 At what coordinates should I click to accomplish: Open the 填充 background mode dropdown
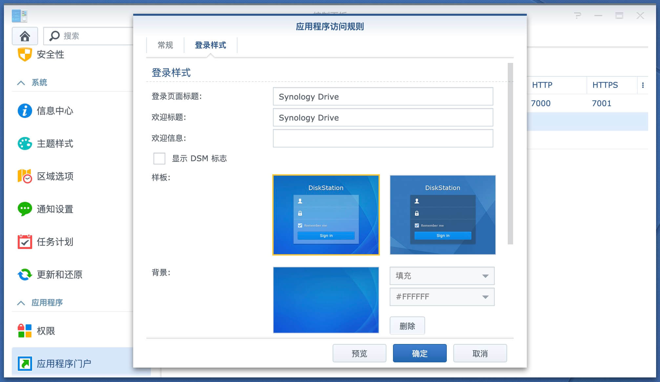442,276
